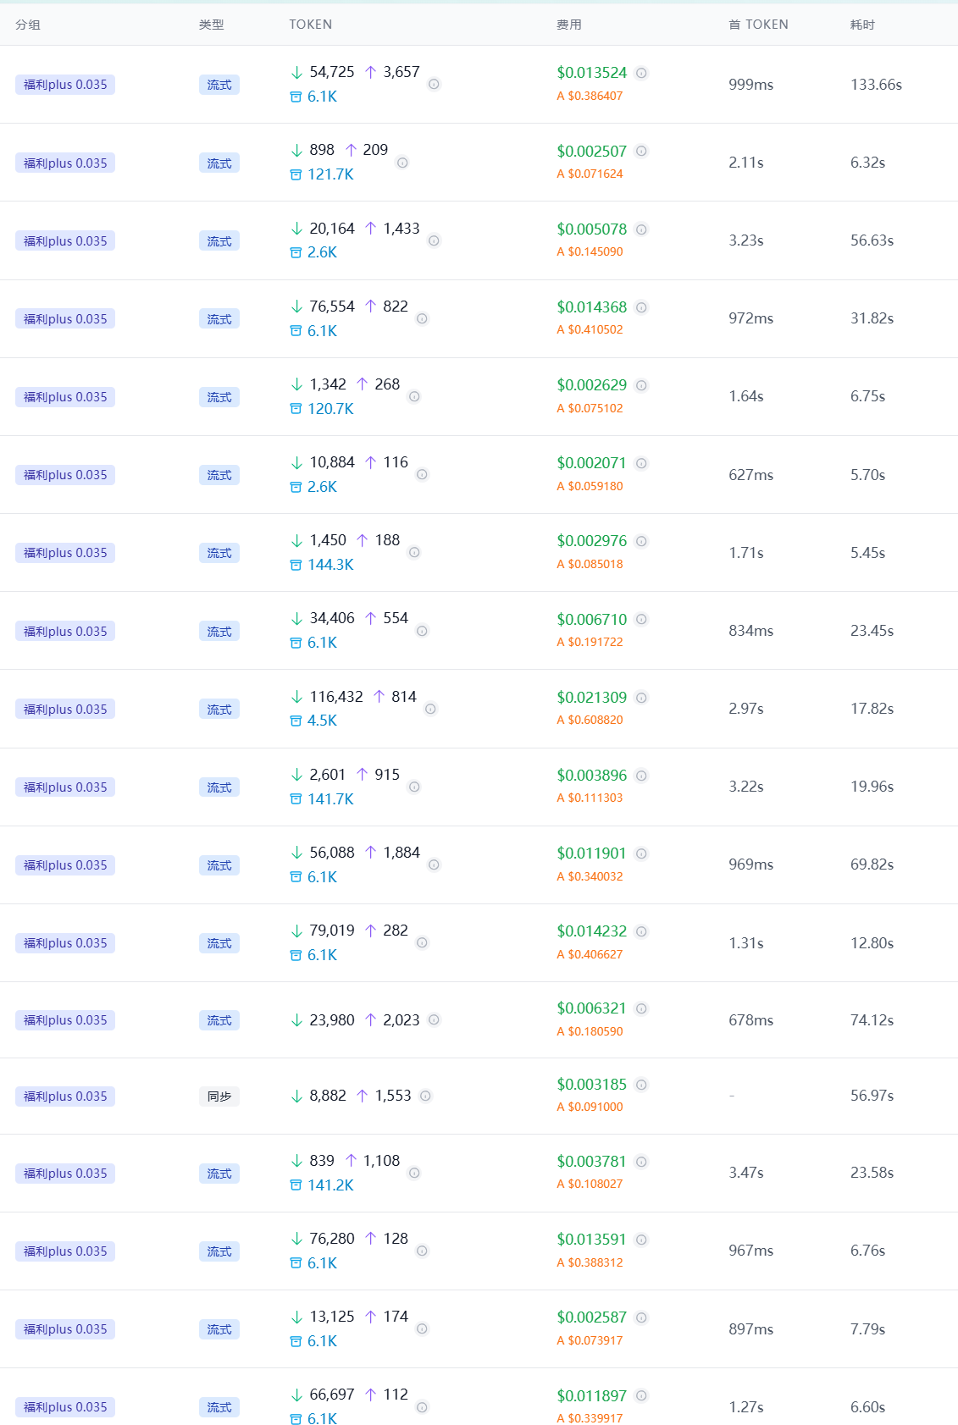Click info icon next to $0.003185
The height and width of the screenshot is (1425, 958).
click(641, 1085)
